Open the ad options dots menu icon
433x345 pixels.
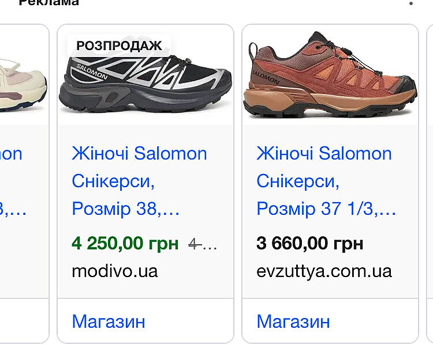(411, 3)
